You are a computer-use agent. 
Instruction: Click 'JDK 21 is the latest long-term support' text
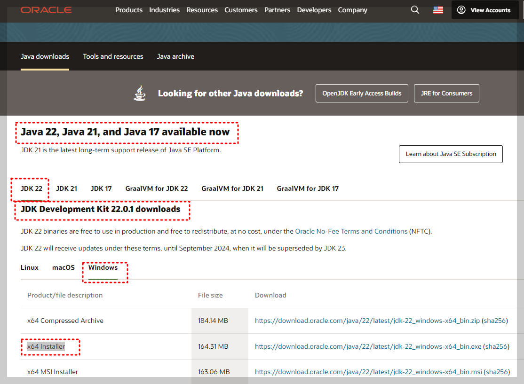click(120, 150)
